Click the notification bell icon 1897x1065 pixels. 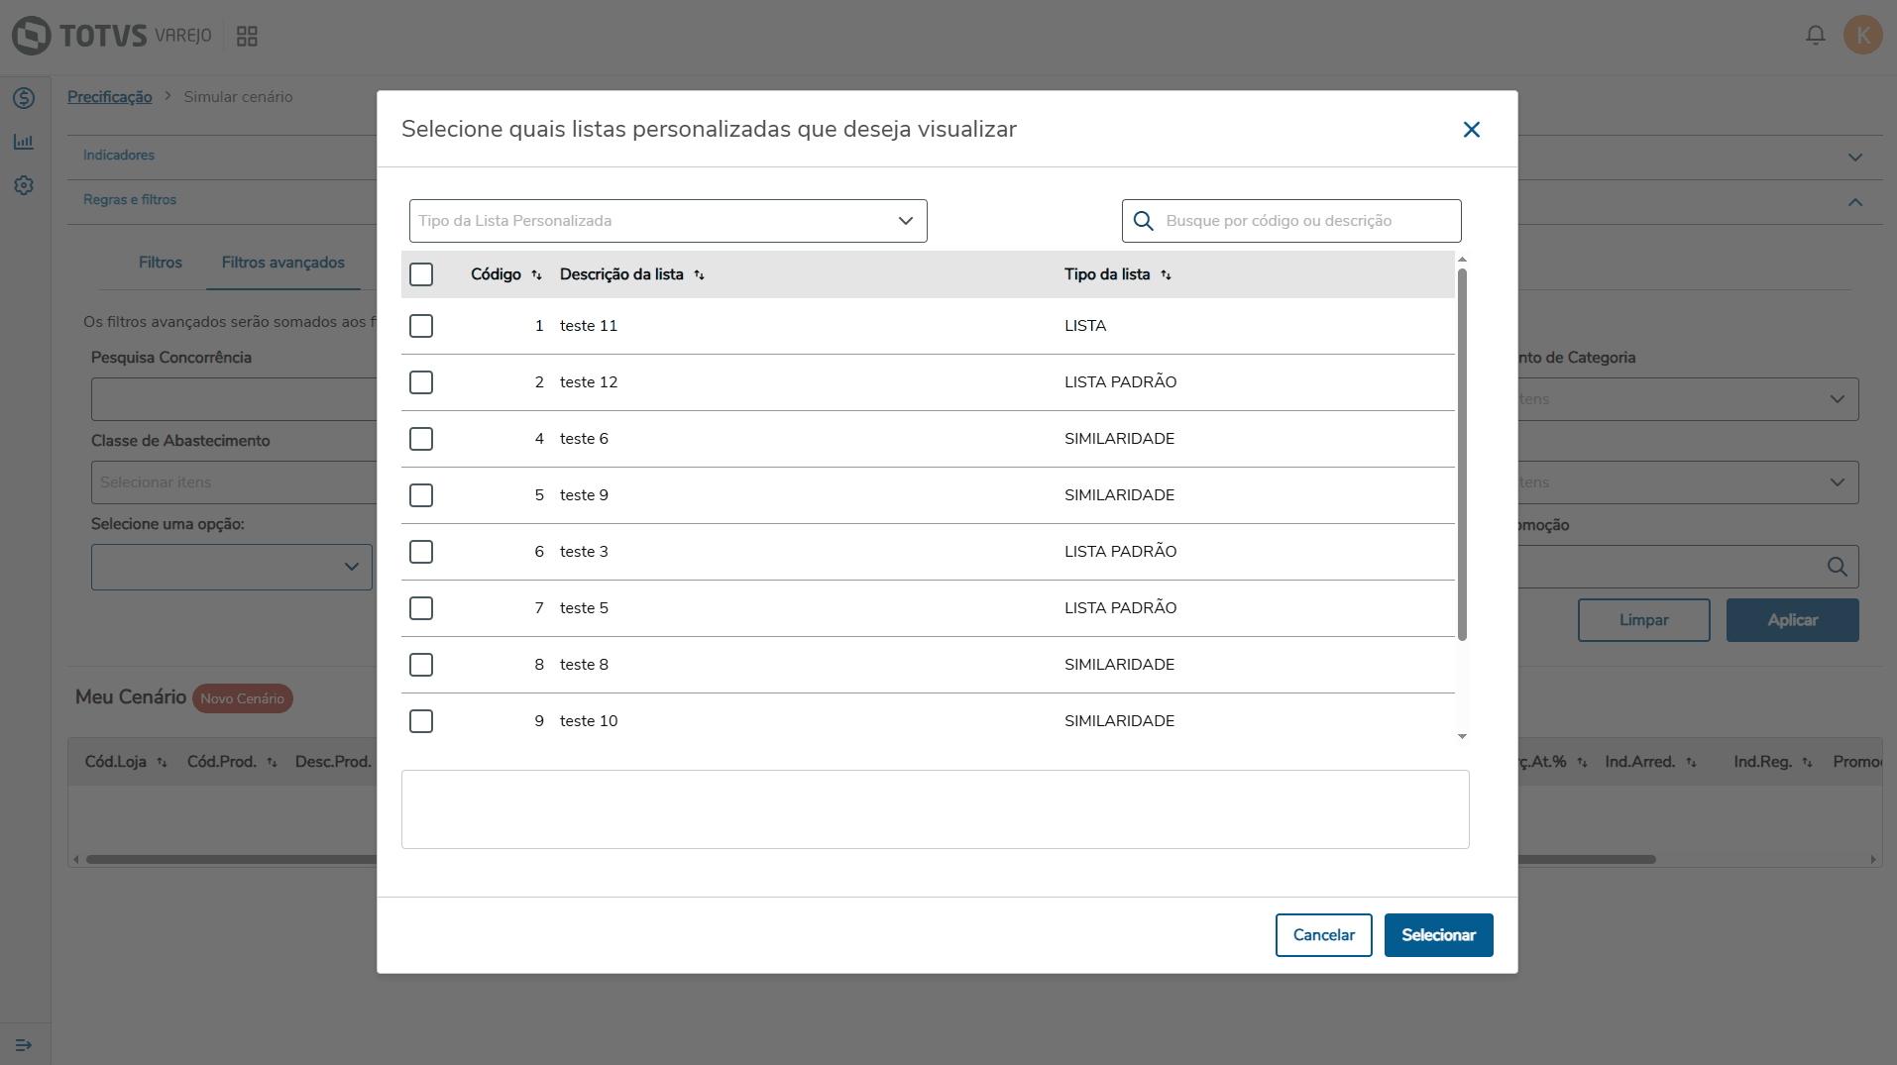point(1815,36)
